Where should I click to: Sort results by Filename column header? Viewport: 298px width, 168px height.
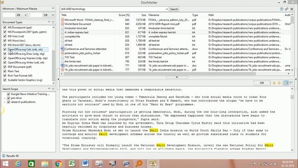click(x=169, y=15)
